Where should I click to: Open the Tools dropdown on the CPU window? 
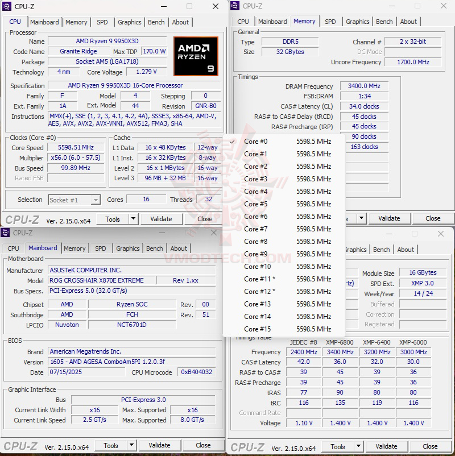point(118,219)
